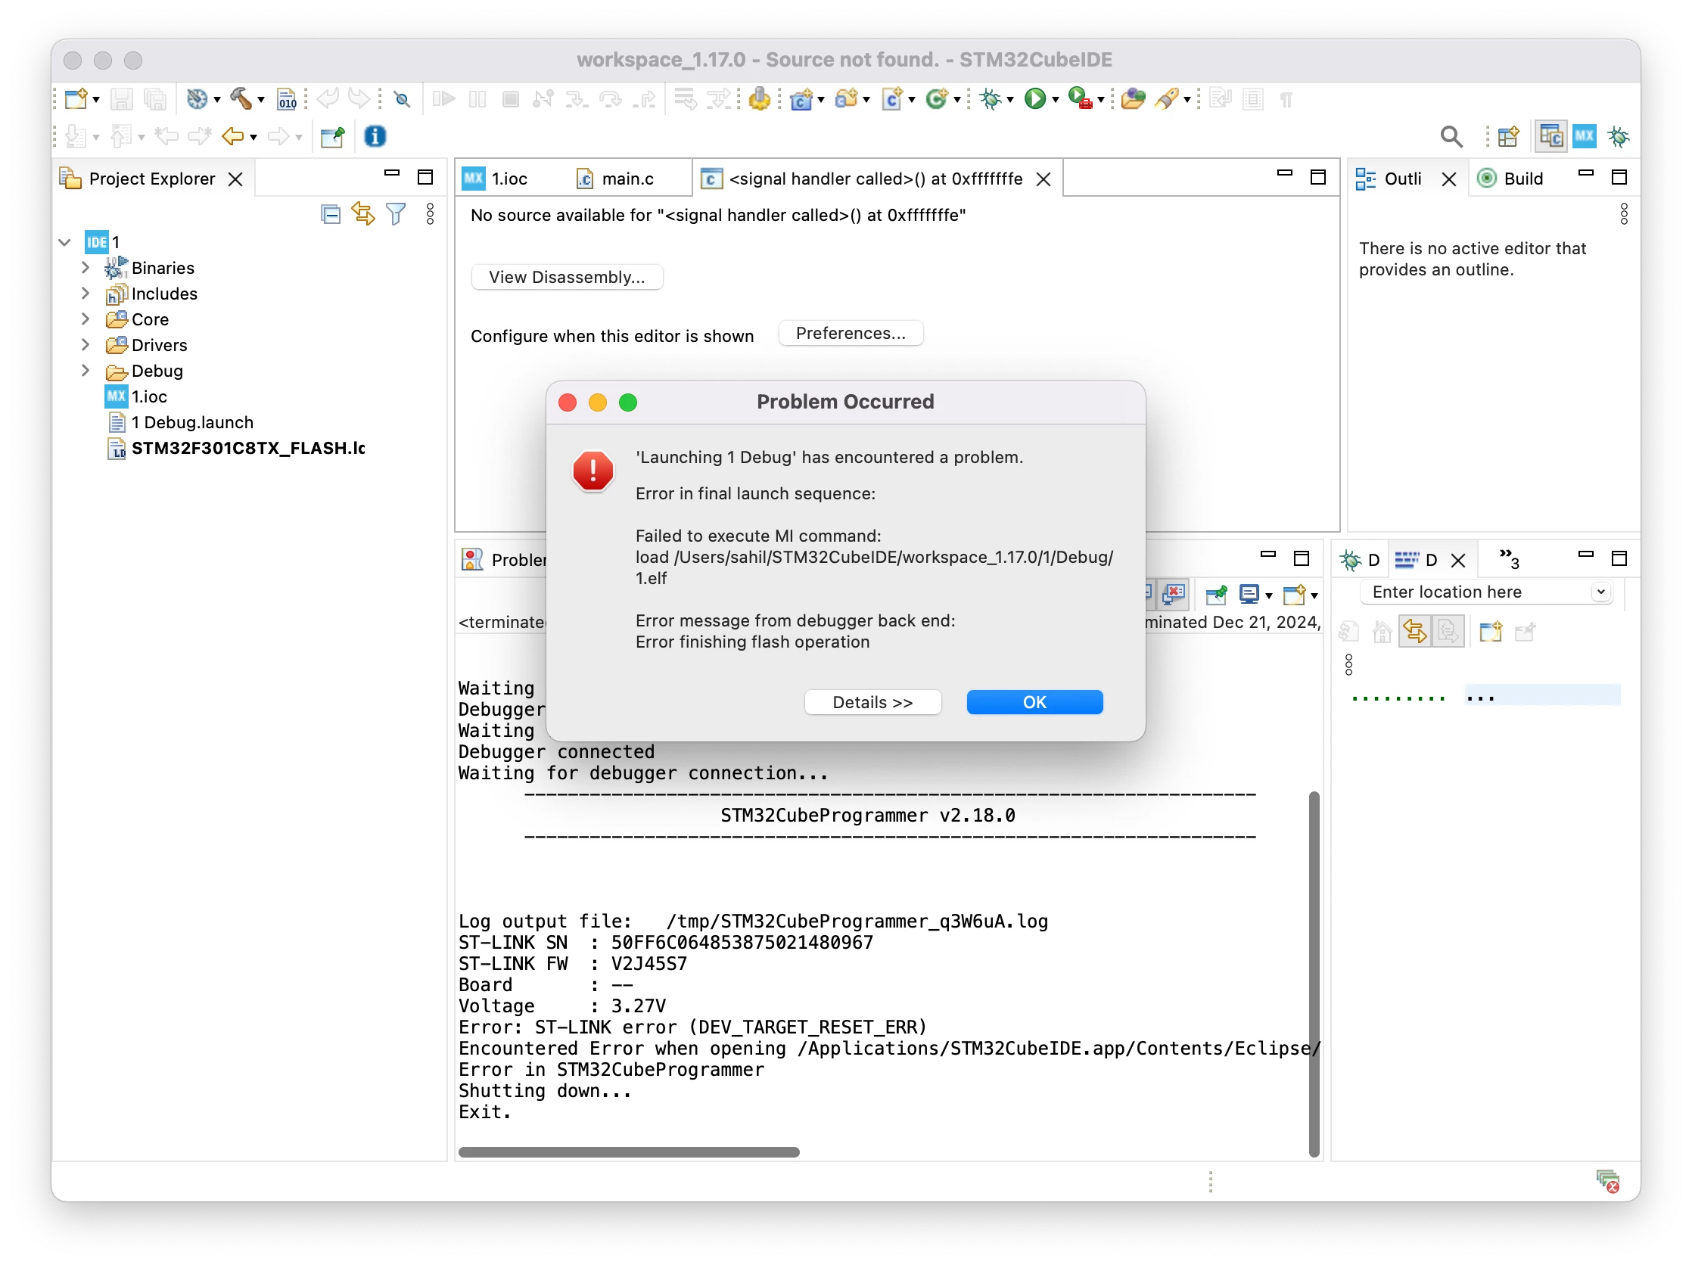Image resolution: width=1692 pixels, height=1265 pixels.
Task: Start debugging with the bug icon
Action: [x=991, y=99]
